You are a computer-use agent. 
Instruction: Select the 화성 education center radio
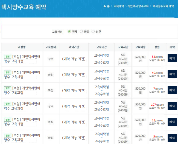click(x=81, y=31)
